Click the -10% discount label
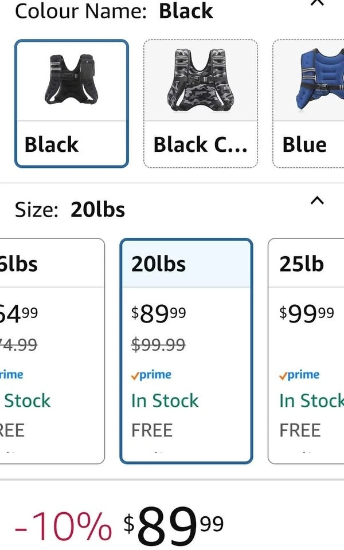344x550 pixels. (x=62, y=523)
